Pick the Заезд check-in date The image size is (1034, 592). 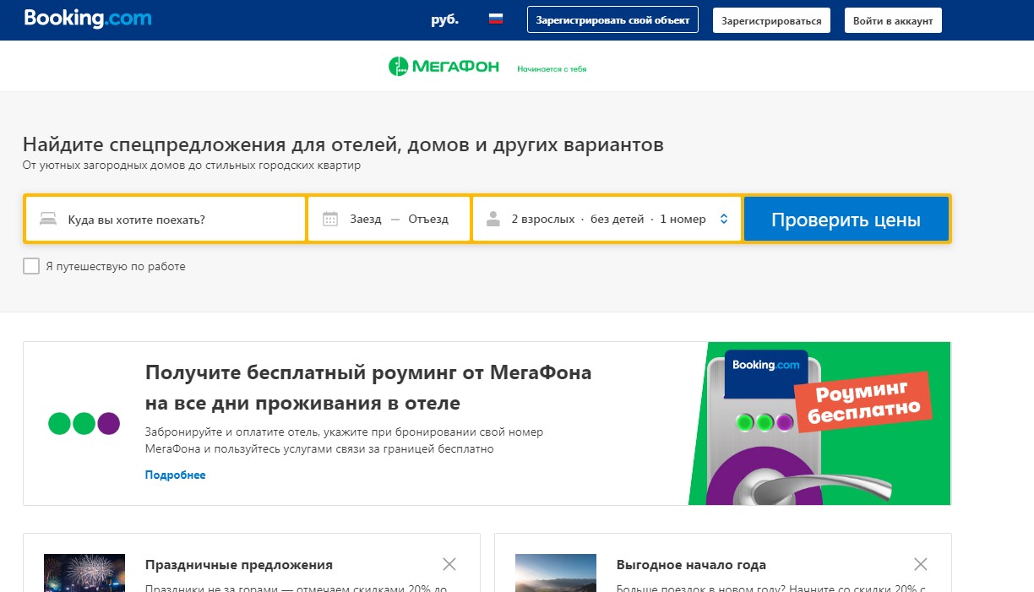pyautogui.click(x=365, y=220)
